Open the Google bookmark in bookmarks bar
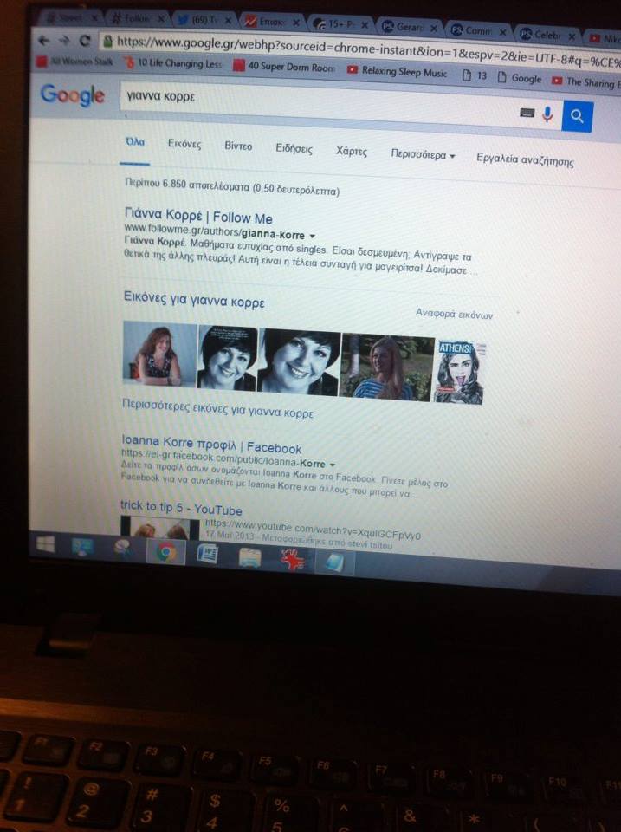The width and height of the screenshot is (621, 832). coord(520,78)
